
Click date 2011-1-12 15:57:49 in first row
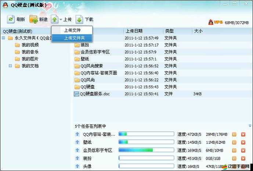pos(141,38)
